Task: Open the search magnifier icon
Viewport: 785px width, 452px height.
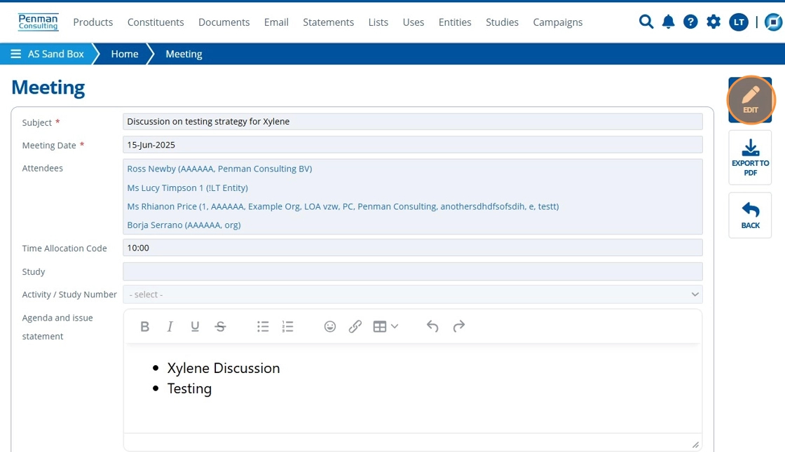Action: [x=646, y=22]
